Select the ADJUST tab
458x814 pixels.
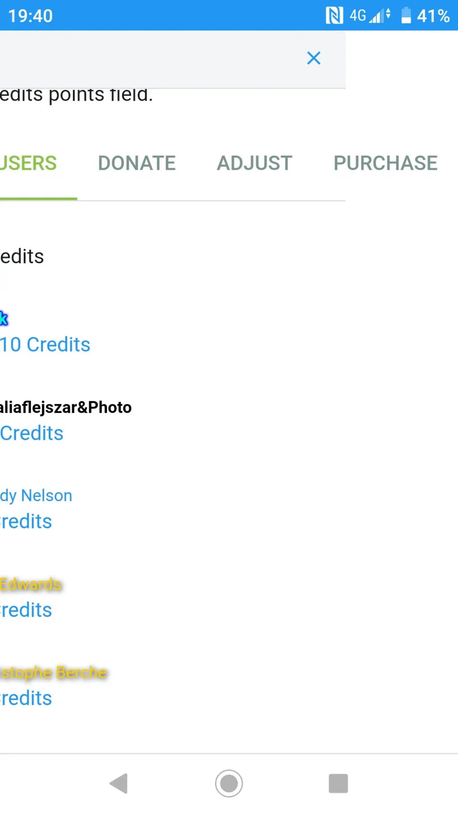coord(254,163)
